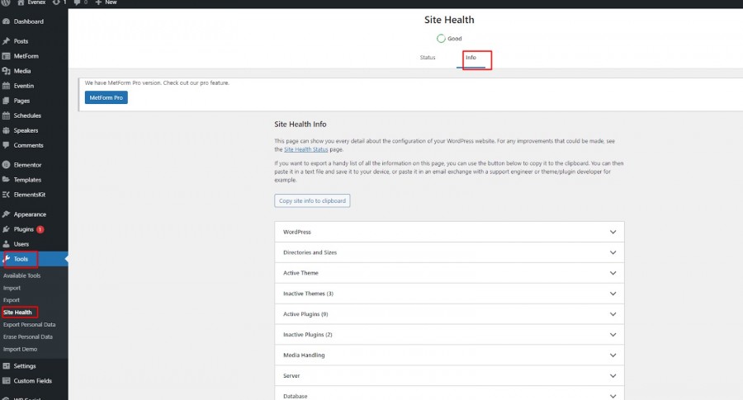Screen dimensions: 743x400
Task: Click the Settings sliders icon
Action: point(6,366)
